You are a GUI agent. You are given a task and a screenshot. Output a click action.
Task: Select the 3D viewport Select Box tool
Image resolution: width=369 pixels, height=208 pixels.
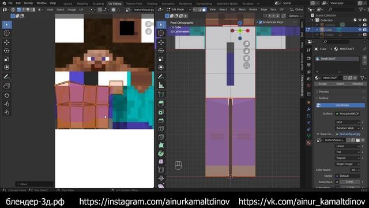[x=161, y=25]
